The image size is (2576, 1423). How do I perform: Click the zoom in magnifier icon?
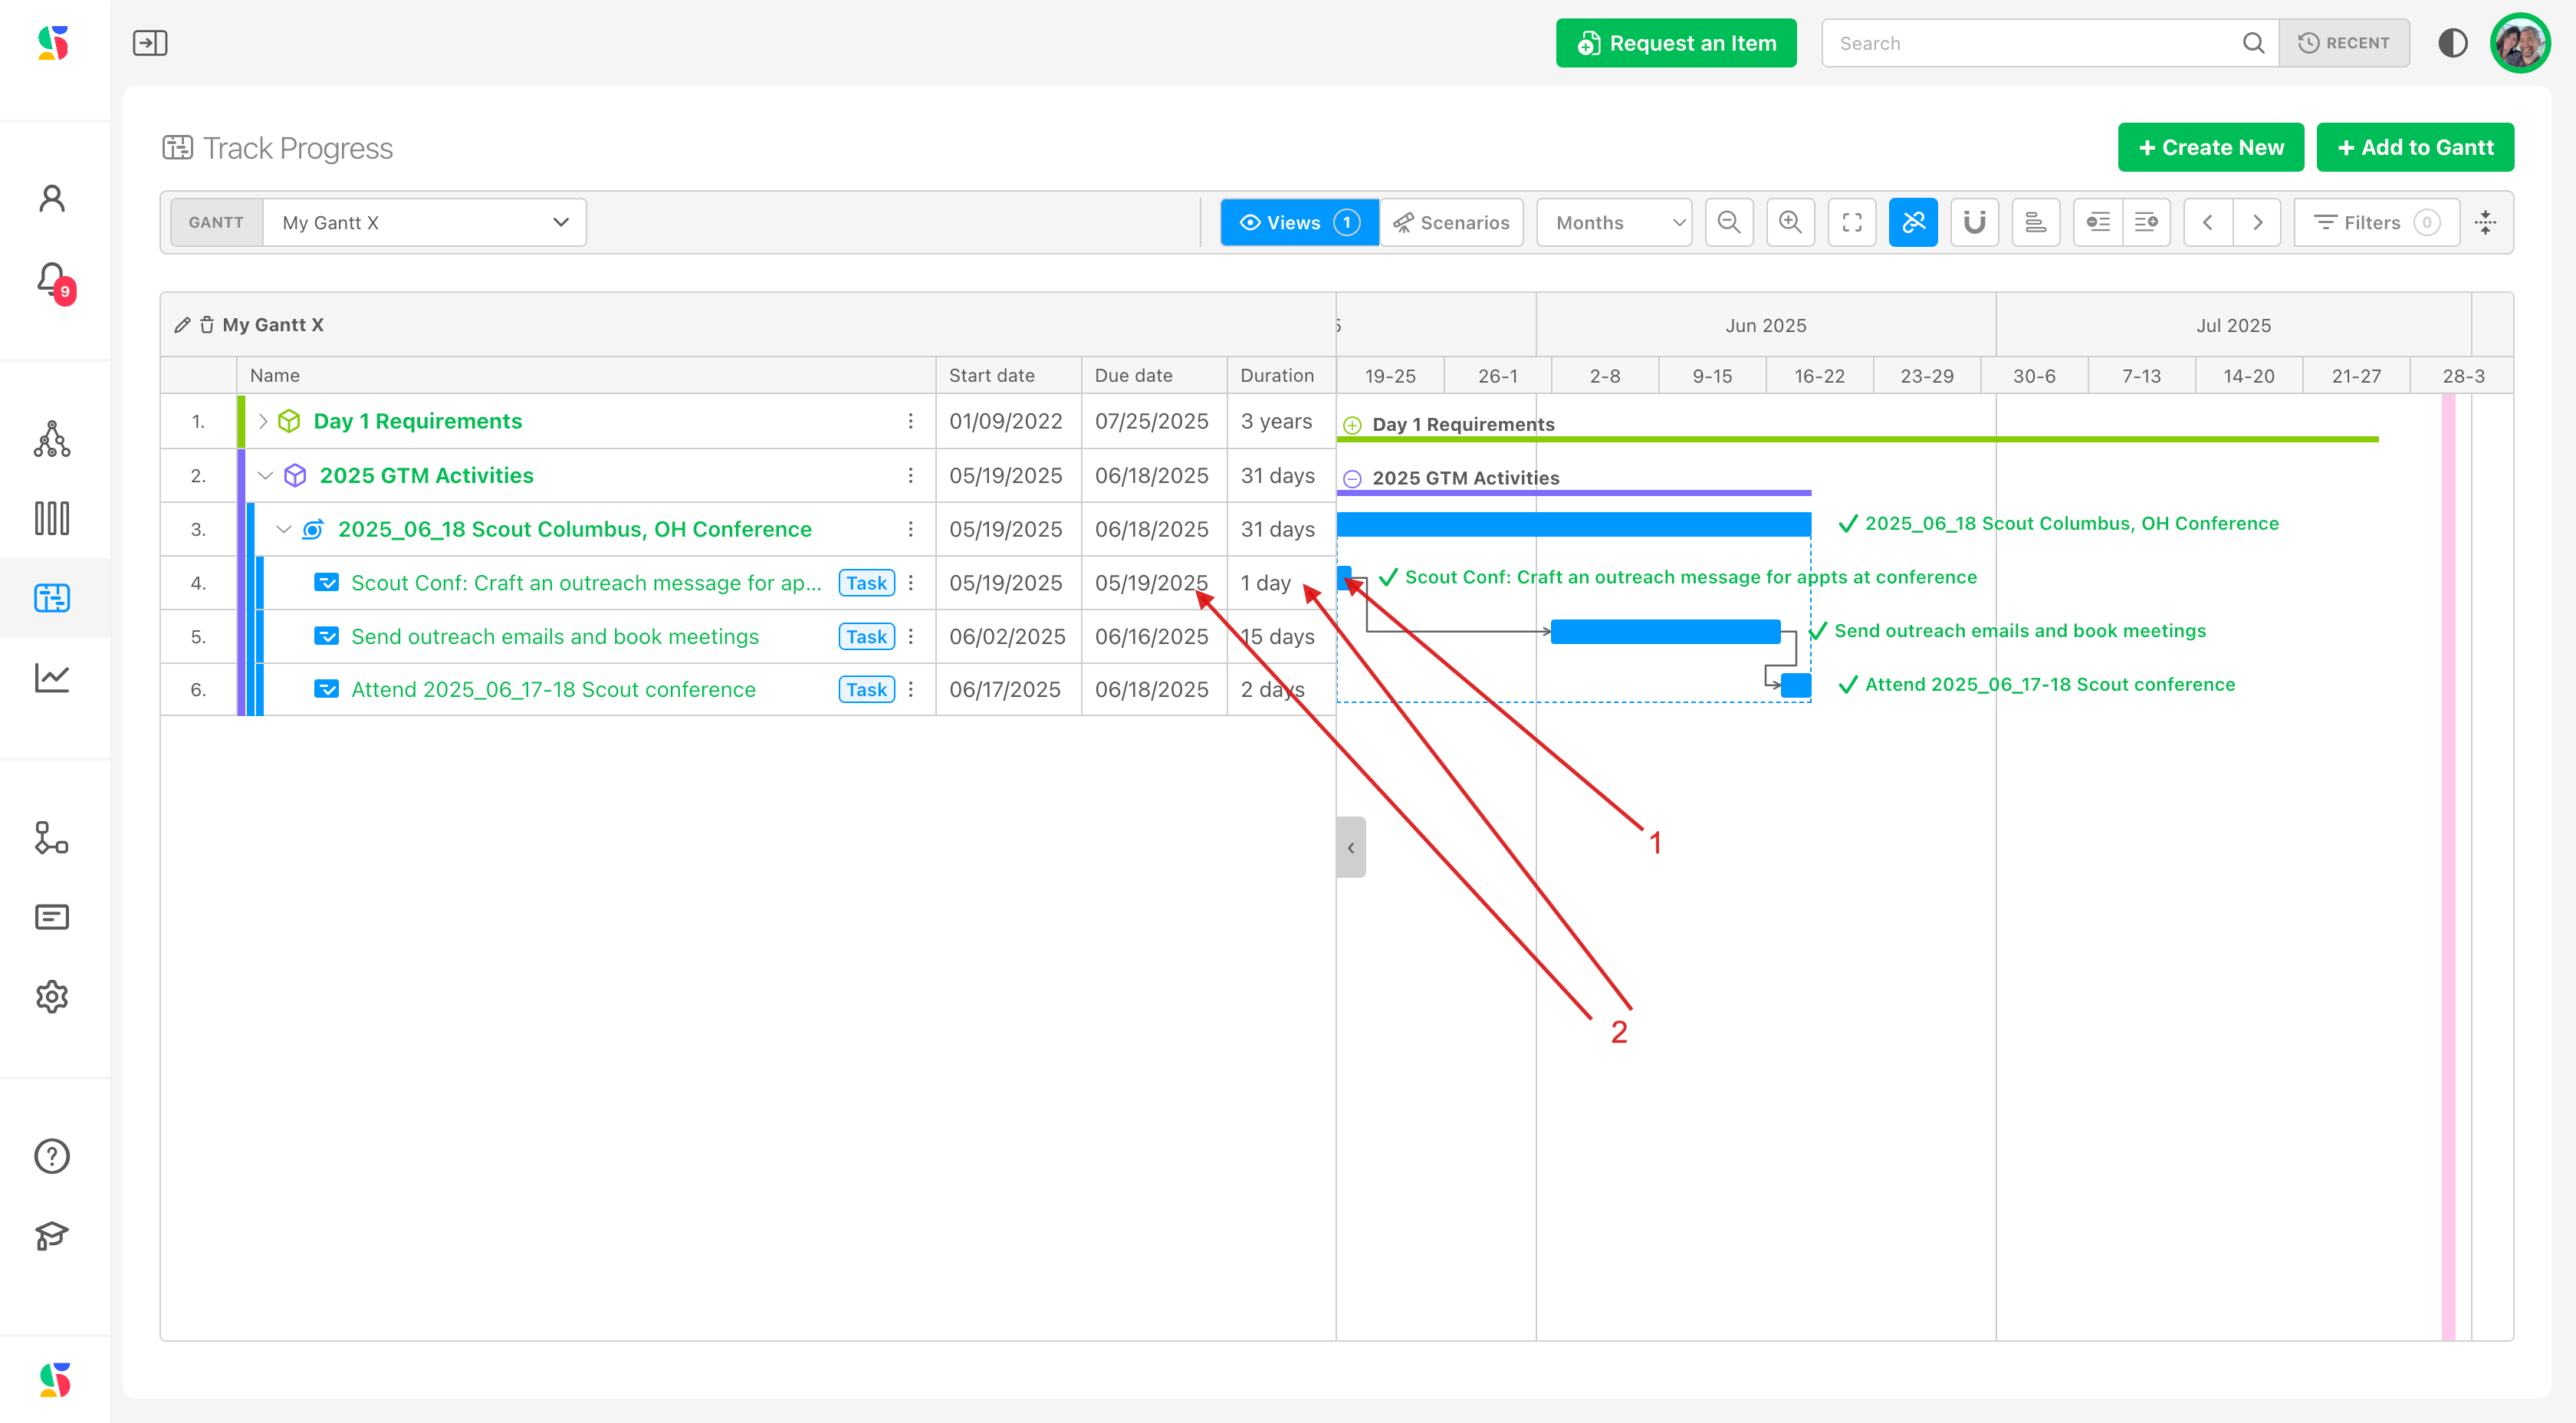(1790, 222)
